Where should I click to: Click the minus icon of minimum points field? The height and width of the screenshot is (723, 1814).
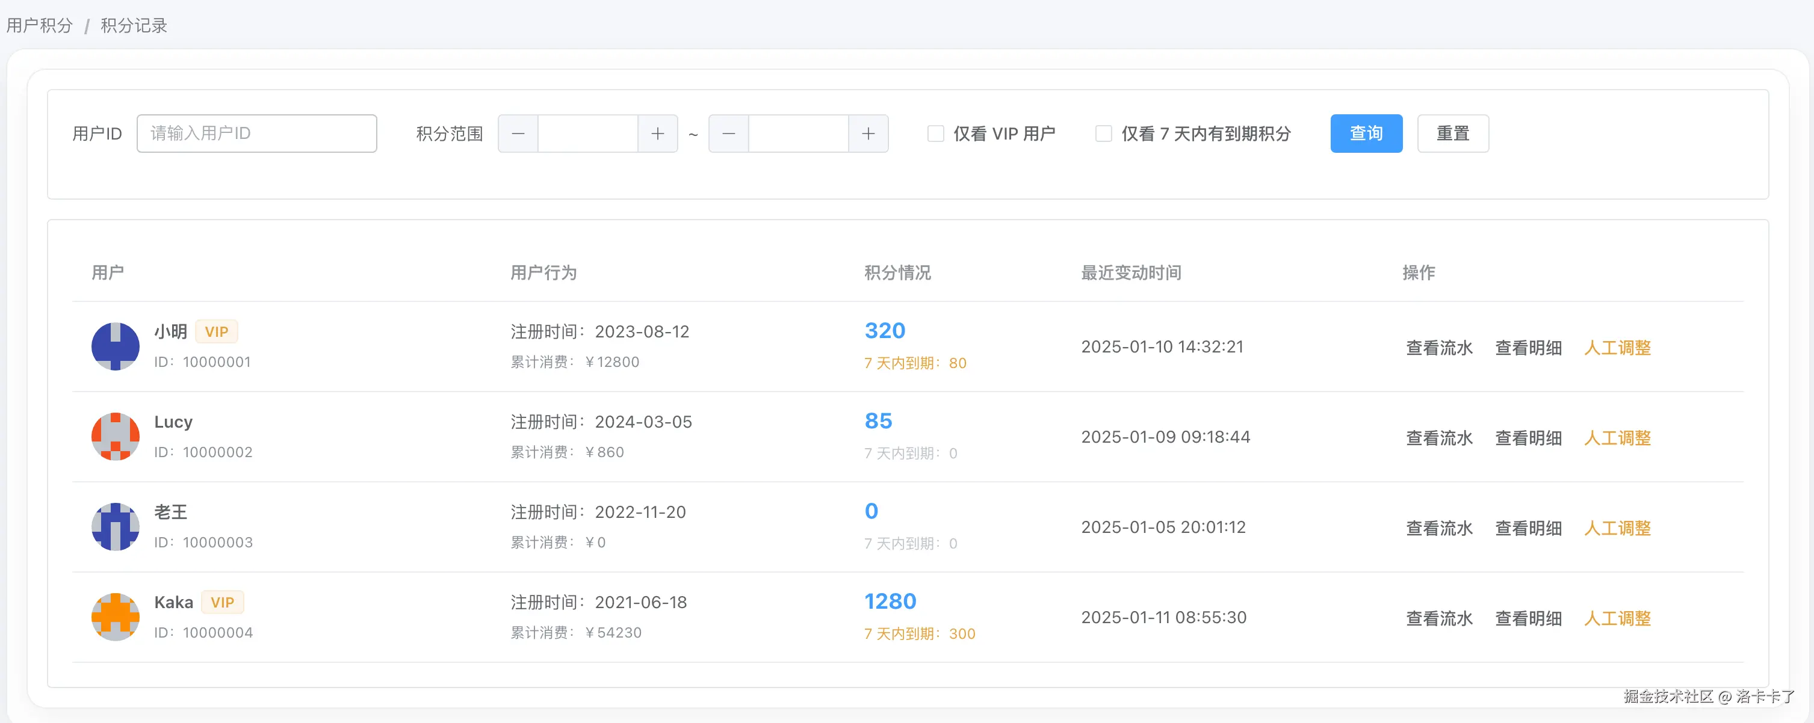[518, 134]
